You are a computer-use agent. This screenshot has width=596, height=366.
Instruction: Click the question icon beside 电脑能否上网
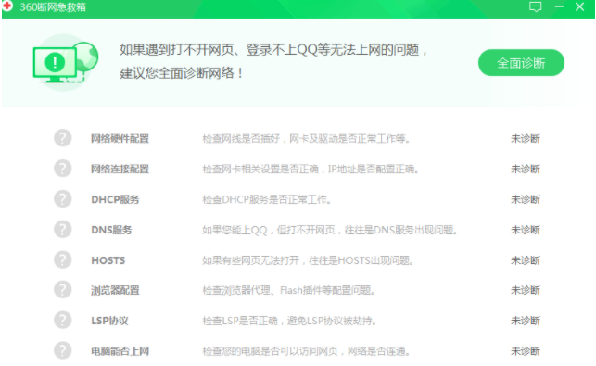63,350
